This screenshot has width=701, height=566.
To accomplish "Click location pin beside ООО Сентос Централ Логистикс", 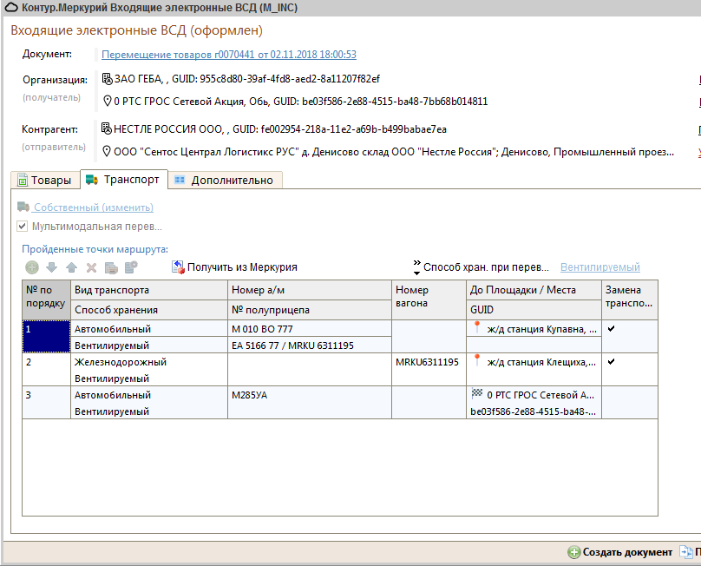I will tap(107, 151).
